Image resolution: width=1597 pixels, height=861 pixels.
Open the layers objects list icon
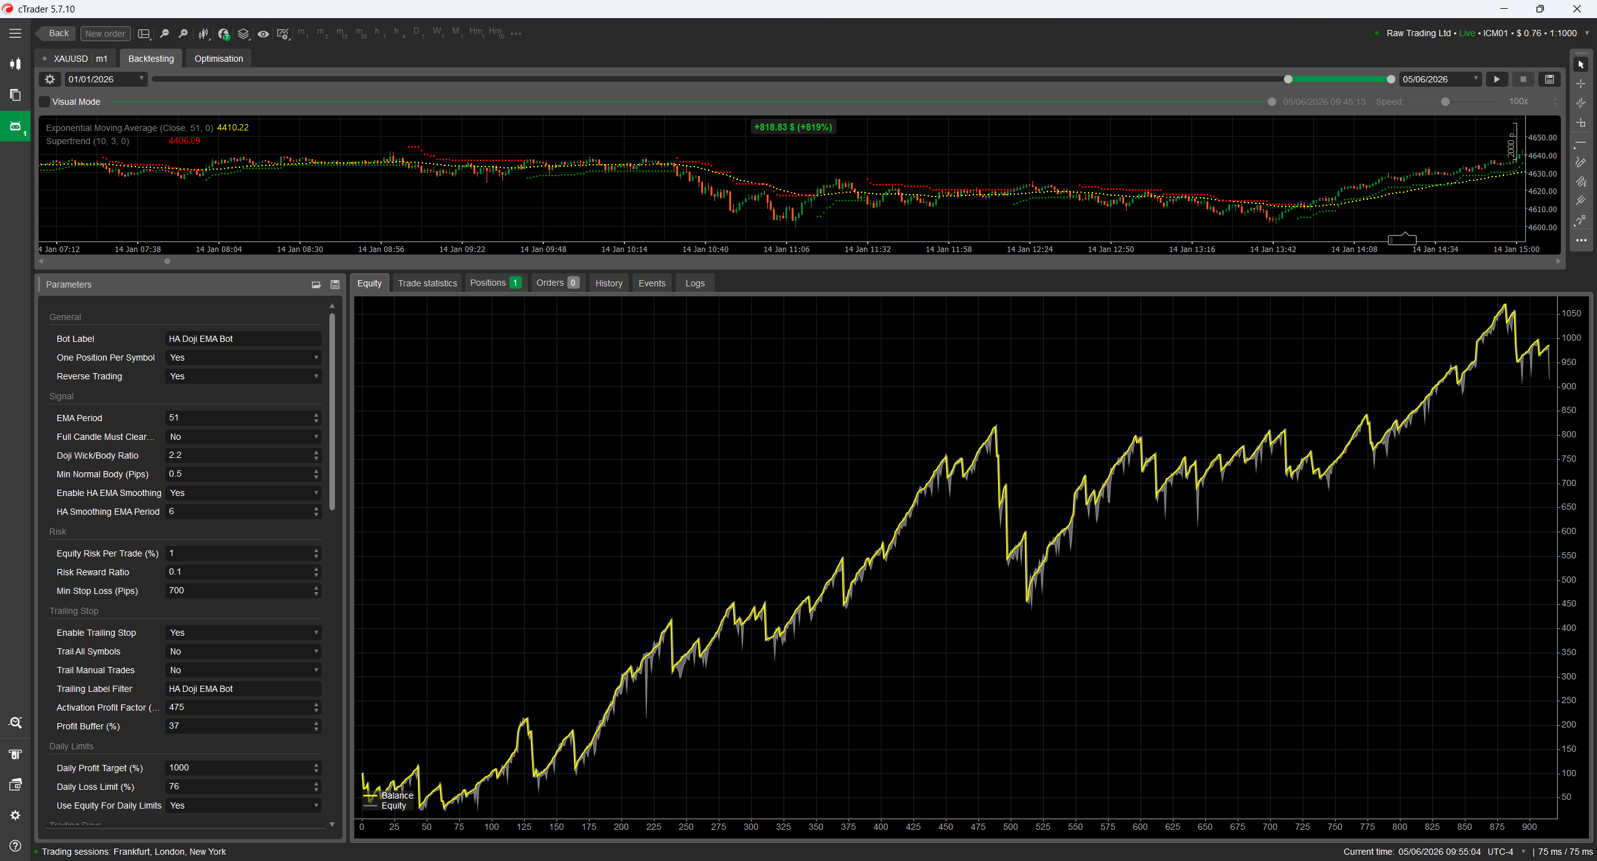pos(243,34)
